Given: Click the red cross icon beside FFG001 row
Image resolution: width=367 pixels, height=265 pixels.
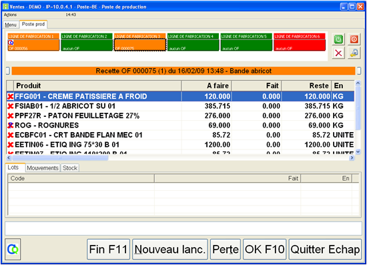Looking at the screenshot, I should click(x=10, y=96).
